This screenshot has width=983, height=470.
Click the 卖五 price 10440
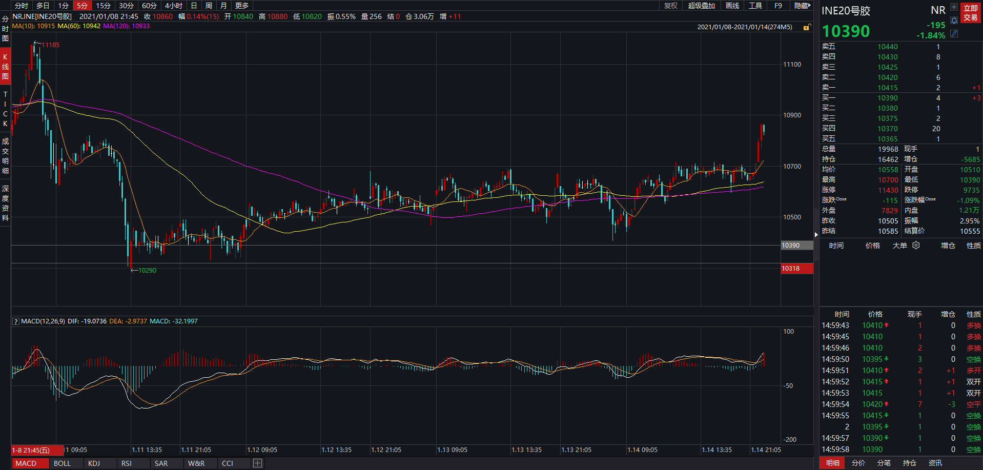pos(888,47)
